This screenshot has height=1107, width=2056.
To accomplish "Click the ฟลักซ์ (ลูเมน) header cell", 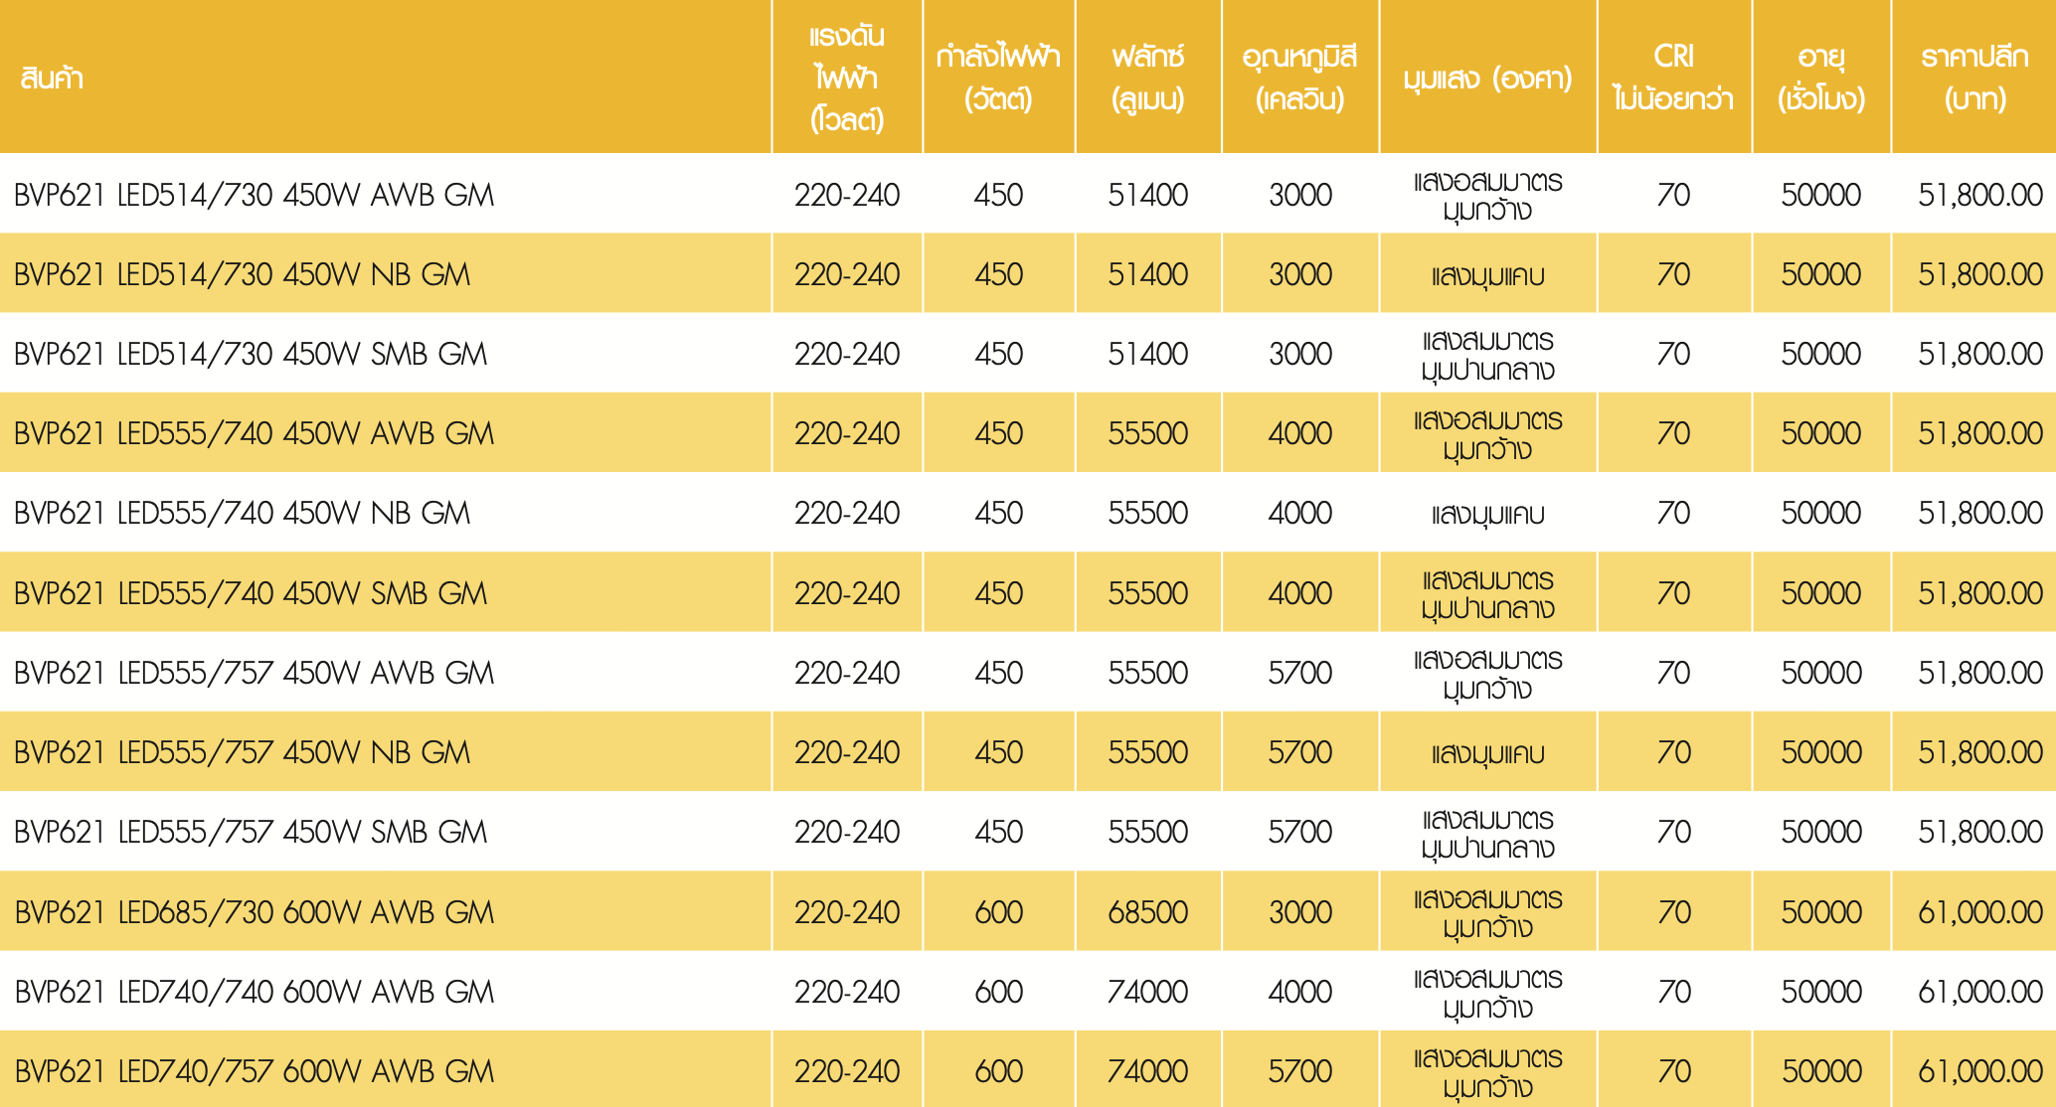I will click(1148, 78).
